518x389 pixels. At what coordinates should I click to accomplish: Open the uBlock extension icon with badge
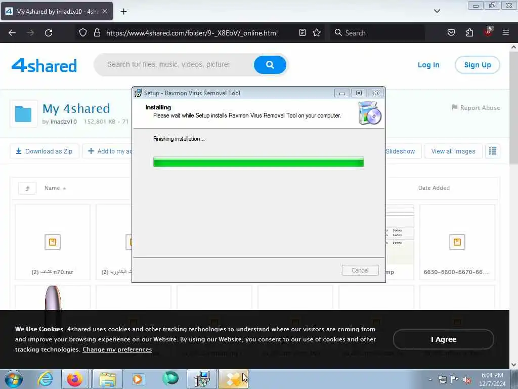[x=488, y=32]
